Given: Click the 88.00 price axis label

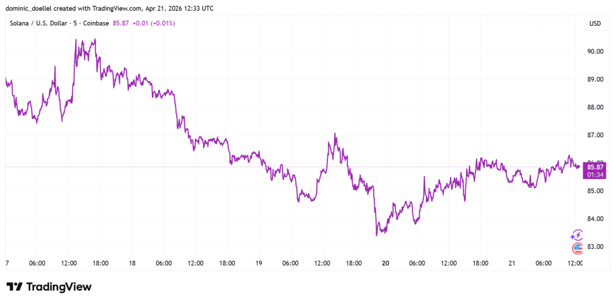Looking at the screenshot, I should 595,107.
